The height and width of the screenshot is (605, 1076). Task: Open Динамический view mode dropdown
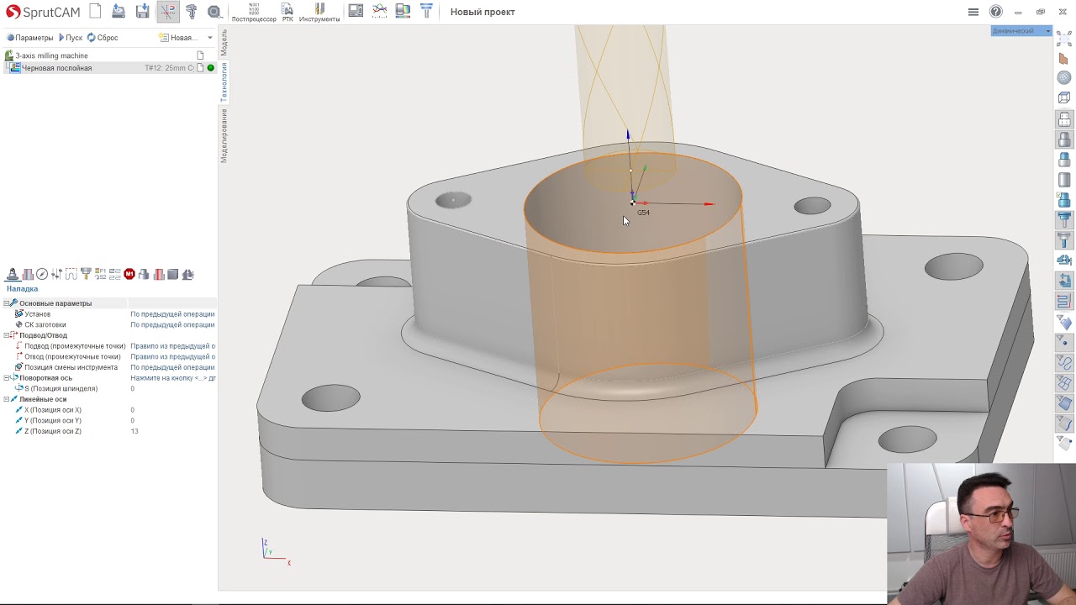(1021, 31)
